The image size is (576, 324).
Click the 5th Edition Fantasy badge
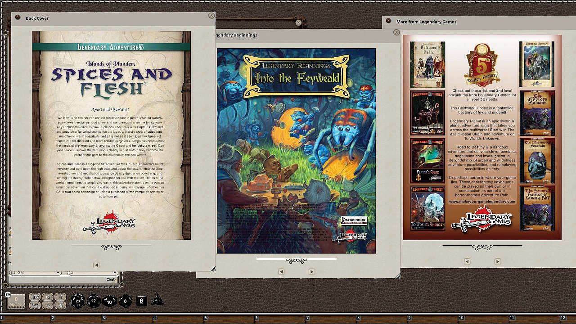coord(482,65)
